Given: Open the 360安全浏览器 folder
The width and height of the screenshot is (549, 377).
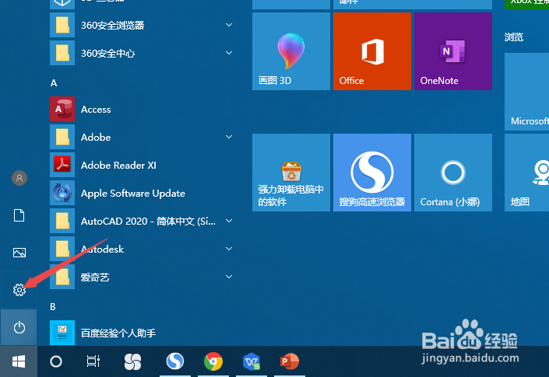Looking at the screenshot, I should (142, 25).
